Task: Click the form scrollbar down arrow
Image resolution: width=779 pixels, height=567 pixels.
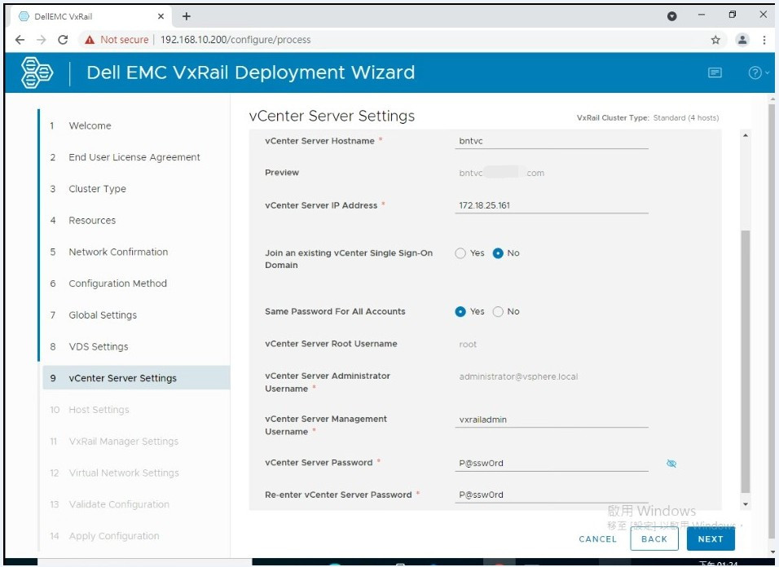Action: point(746,504)
